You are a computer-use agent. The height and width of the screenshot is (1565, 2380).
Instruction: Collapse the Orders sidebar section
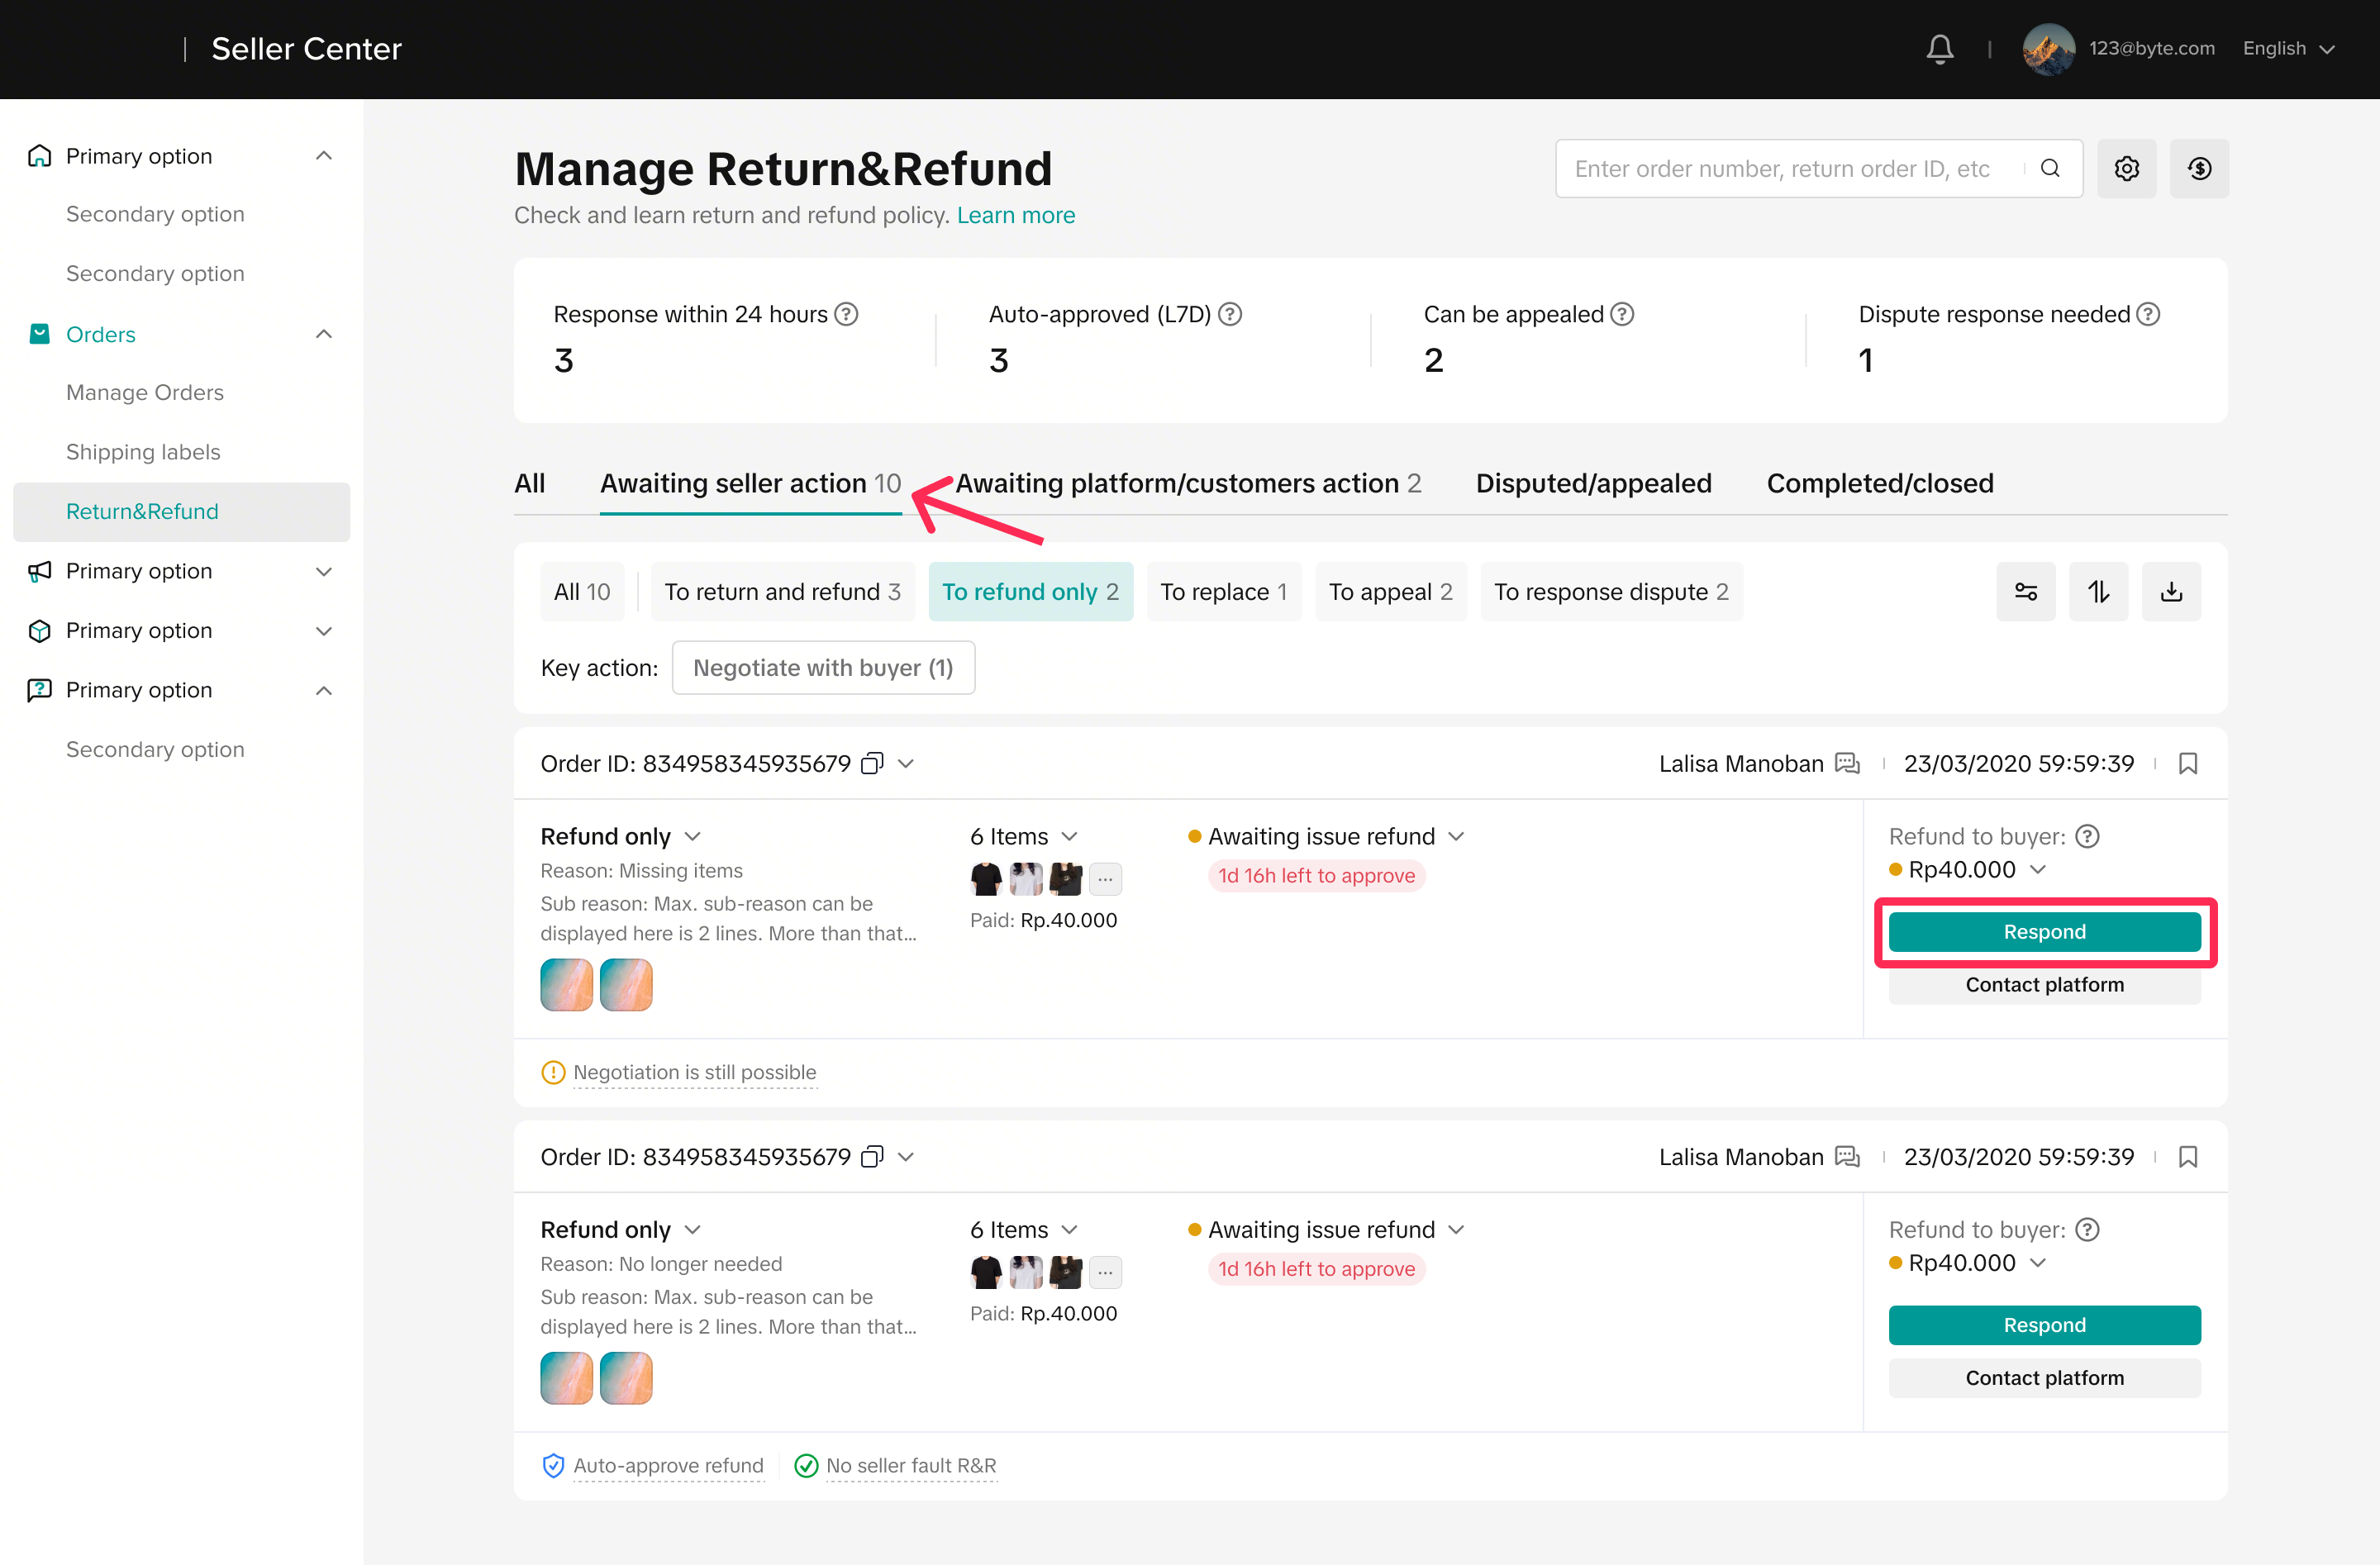click(323, 334)
